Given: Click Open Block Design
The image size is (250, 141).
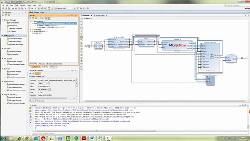Looking at the screenshot, I should coord(15,42).
